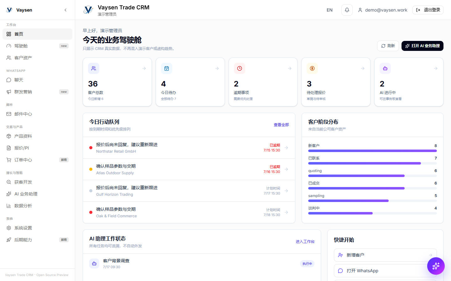Open the 打开 AI 业务助理 button

coord(422,46)
